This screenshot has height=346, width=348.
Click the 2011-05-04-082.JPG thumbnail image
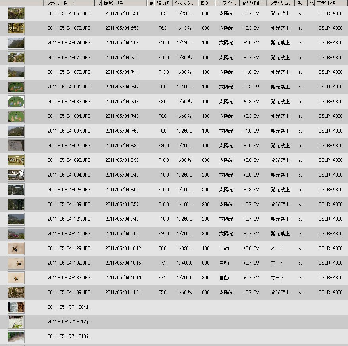click(x=16, y=102)
